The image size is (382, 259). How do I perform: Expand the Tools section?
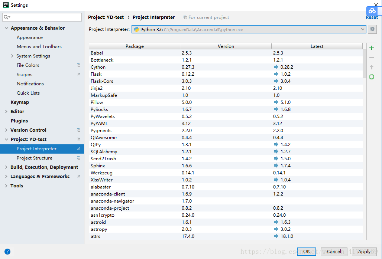(6, 186)
